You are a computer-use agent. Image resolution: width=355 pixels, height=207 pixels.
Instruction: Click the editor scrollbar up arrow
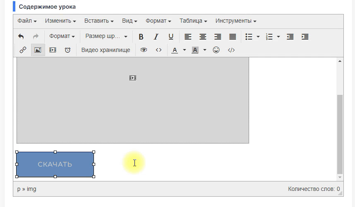[x=340, y=61]
